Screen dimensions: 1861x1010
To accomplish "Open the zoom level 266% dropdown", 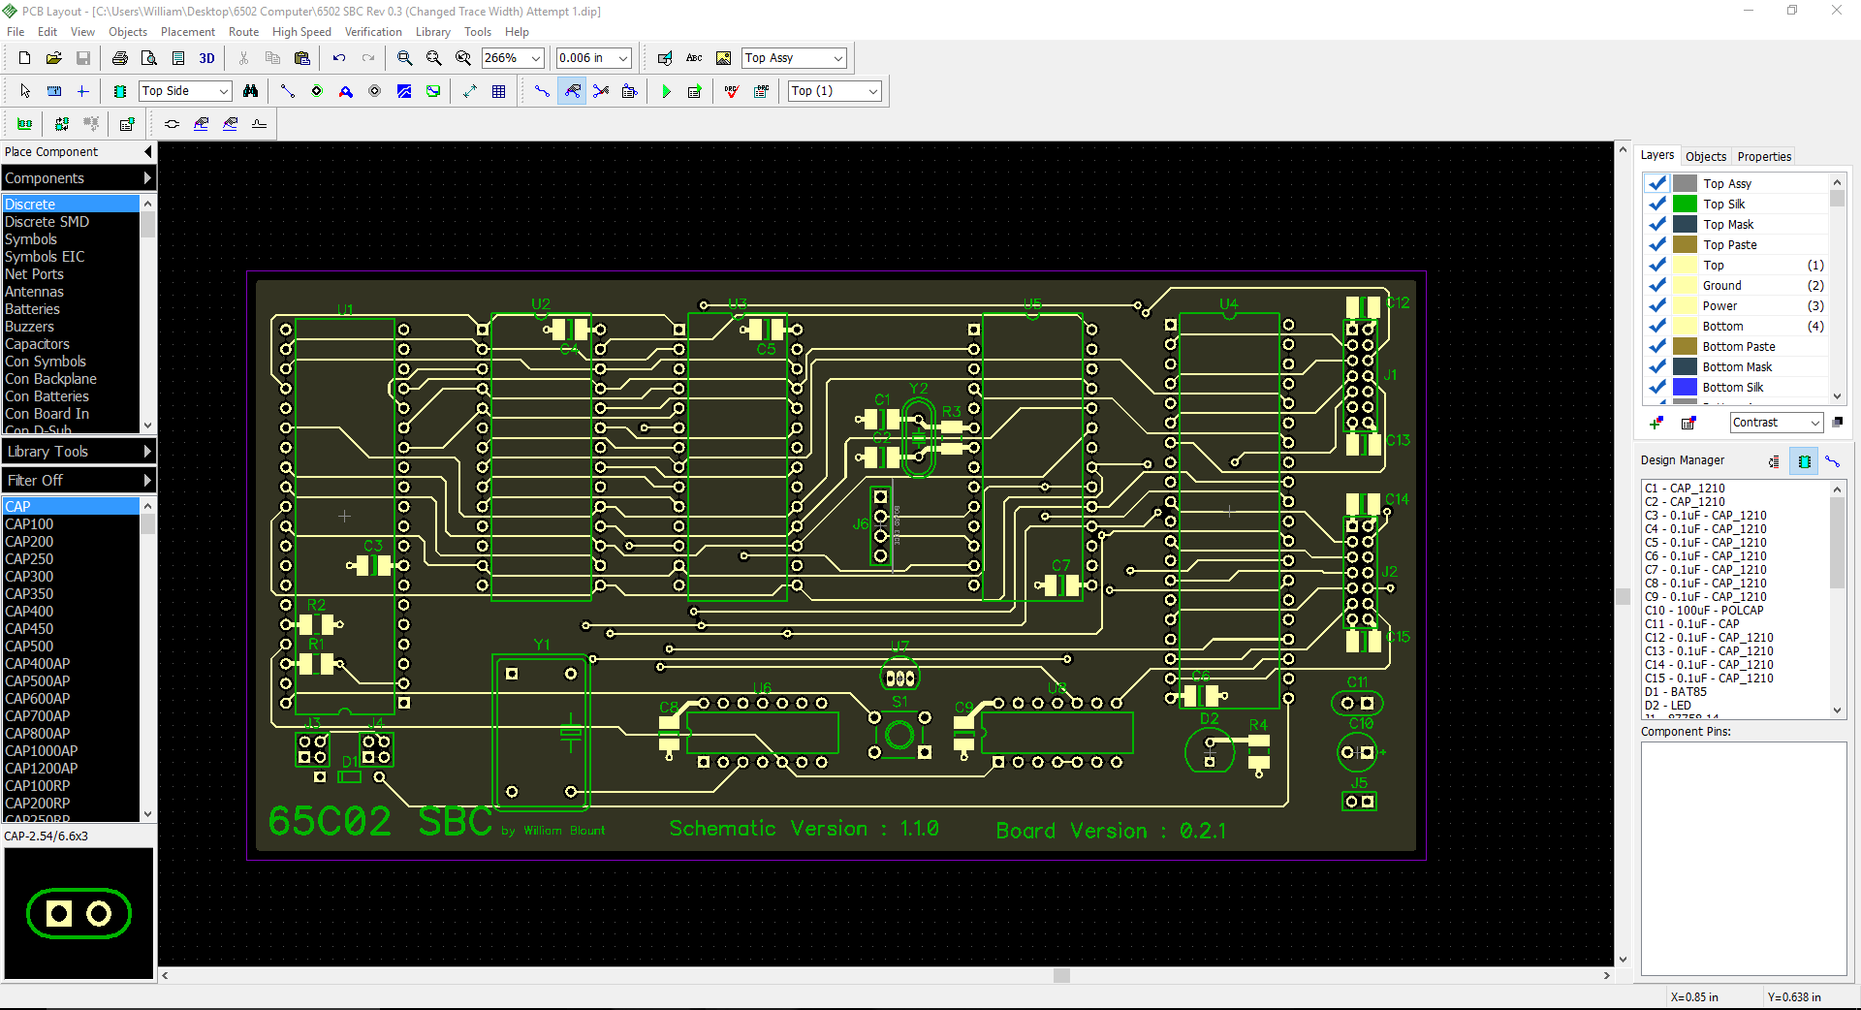I will (535, 58).
